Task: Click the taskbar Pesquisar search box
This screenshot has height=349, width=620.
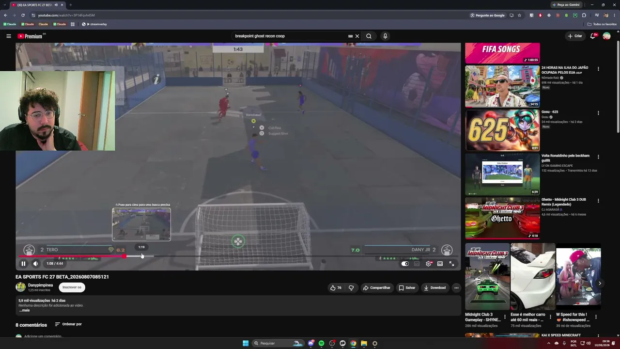Action: click(279, 343)
